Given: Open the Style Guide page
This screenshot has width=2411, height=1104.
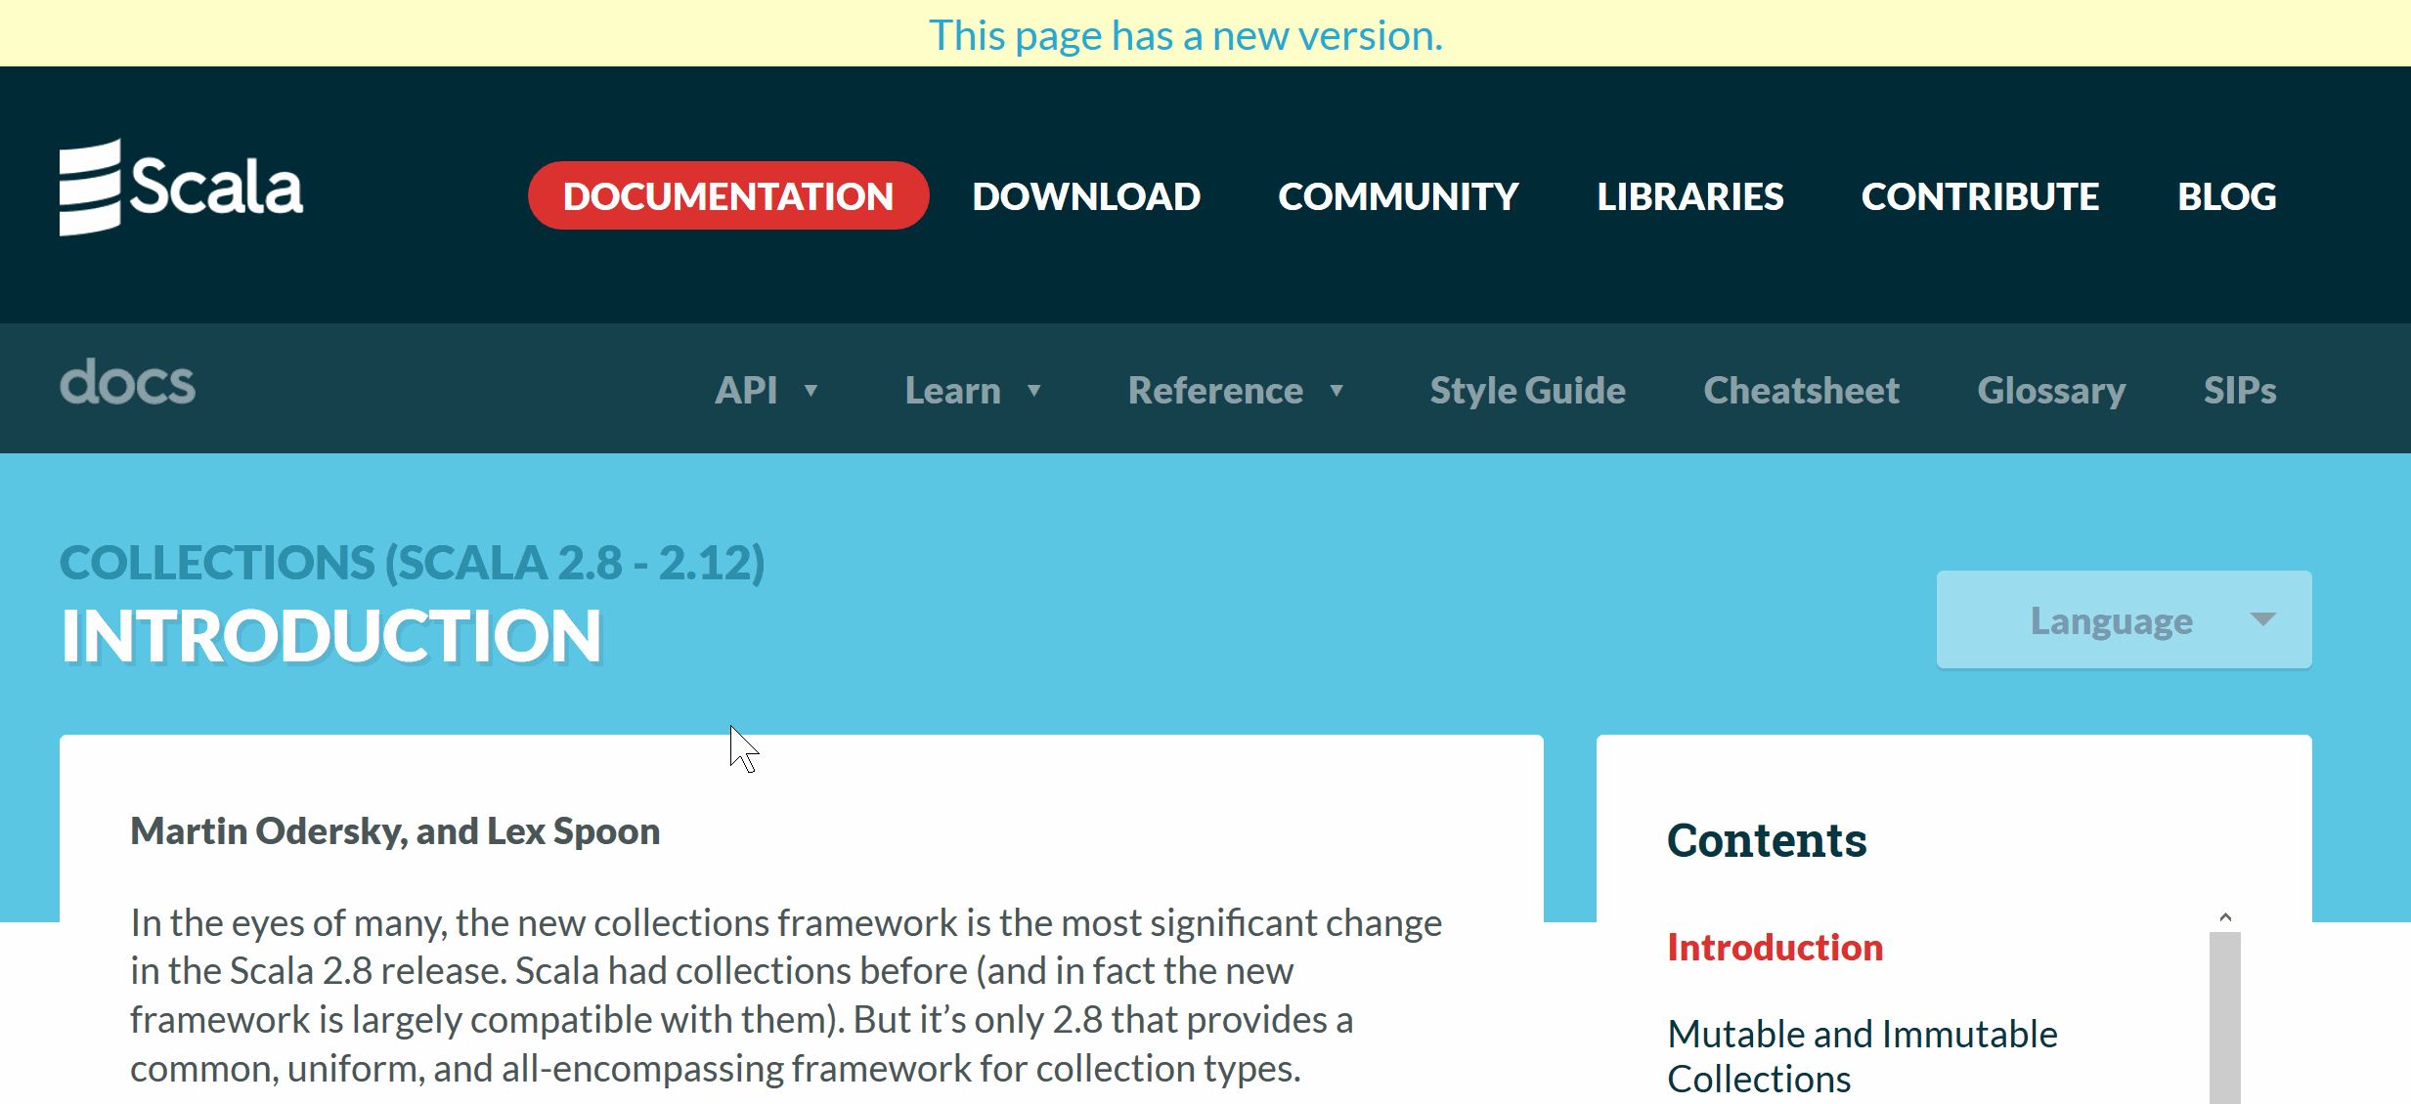Looking at the screenshot, I should (x=1527, y=390).
